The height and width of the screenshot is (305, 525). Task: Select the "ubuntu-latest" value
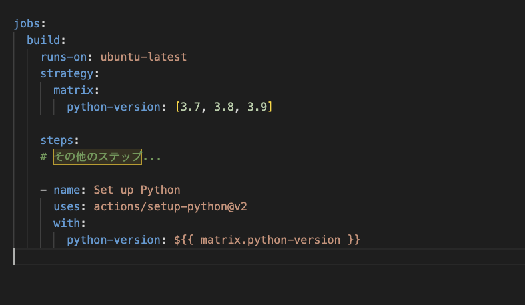click(143, 57)
